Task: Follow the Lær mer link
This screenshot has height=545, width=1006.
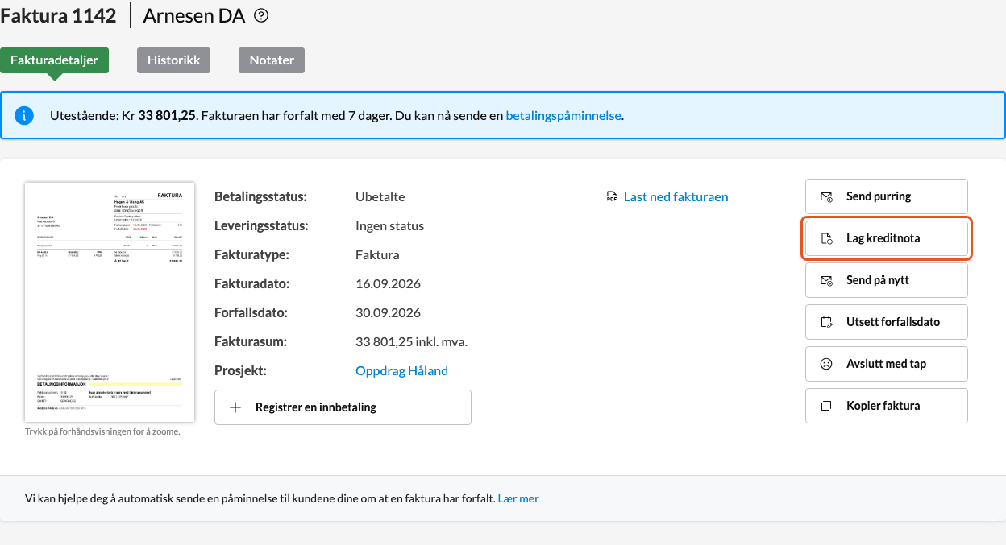Action: [518, 498]
